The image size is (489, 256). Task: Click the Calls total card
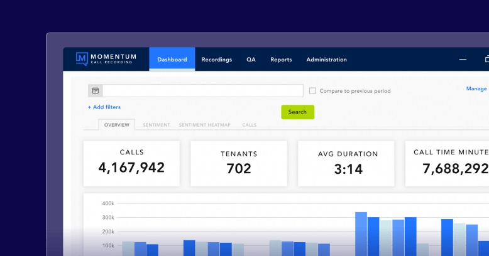pos(131,163)
